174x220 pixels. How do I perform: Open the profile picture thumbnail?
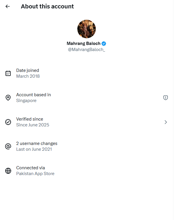[87, 29]
